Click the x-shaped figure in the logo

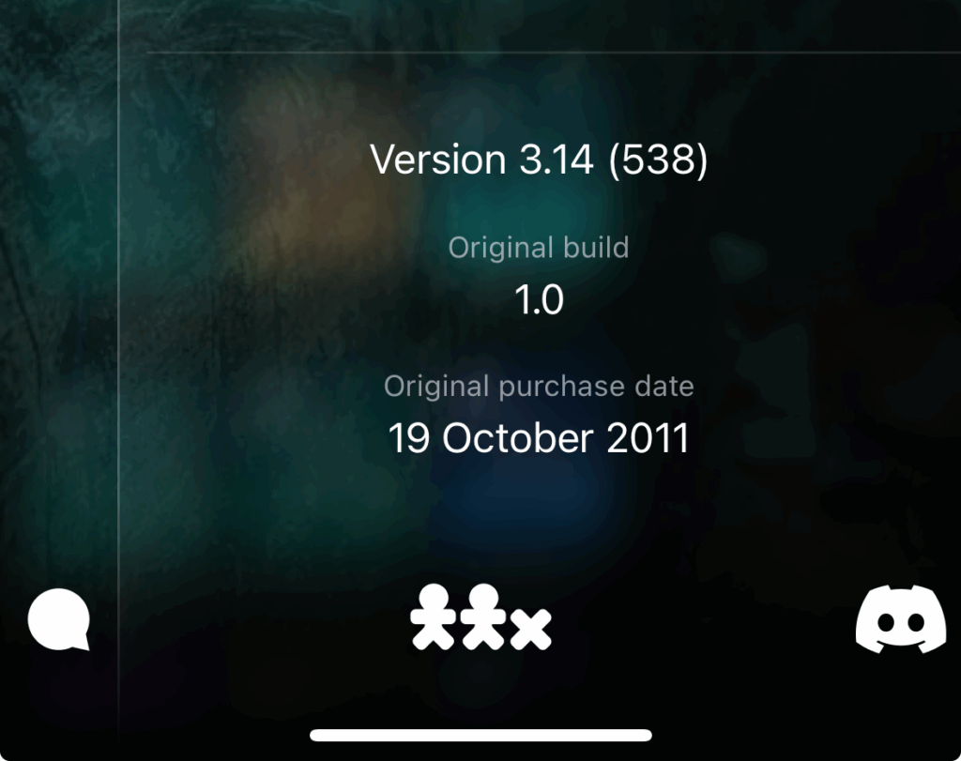coord(531,630)
